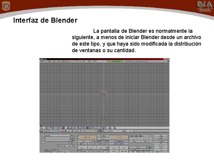
Task: Open buttons window type icon
Action: [42, 131]
